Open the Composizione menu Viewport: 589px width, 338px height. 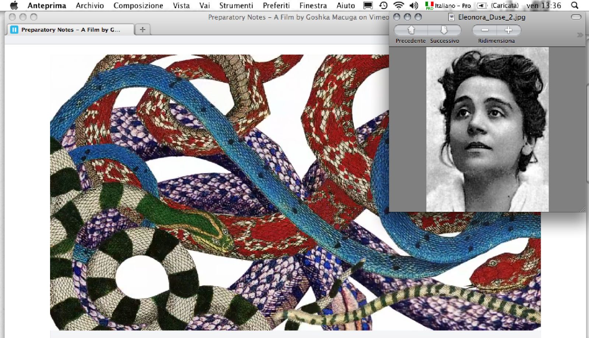tap(138, 6)
